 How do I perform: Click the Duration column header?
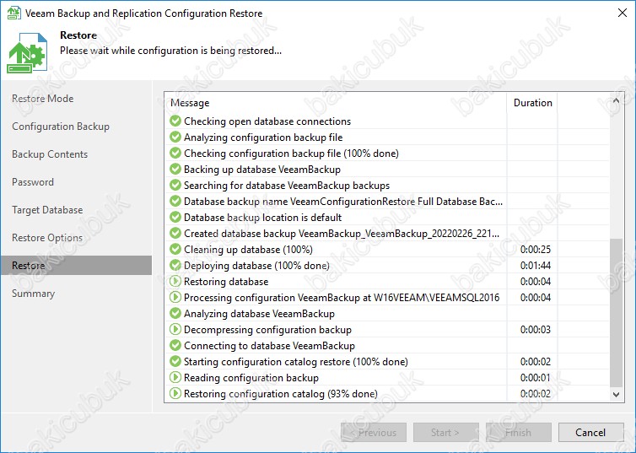pos(532,103)
